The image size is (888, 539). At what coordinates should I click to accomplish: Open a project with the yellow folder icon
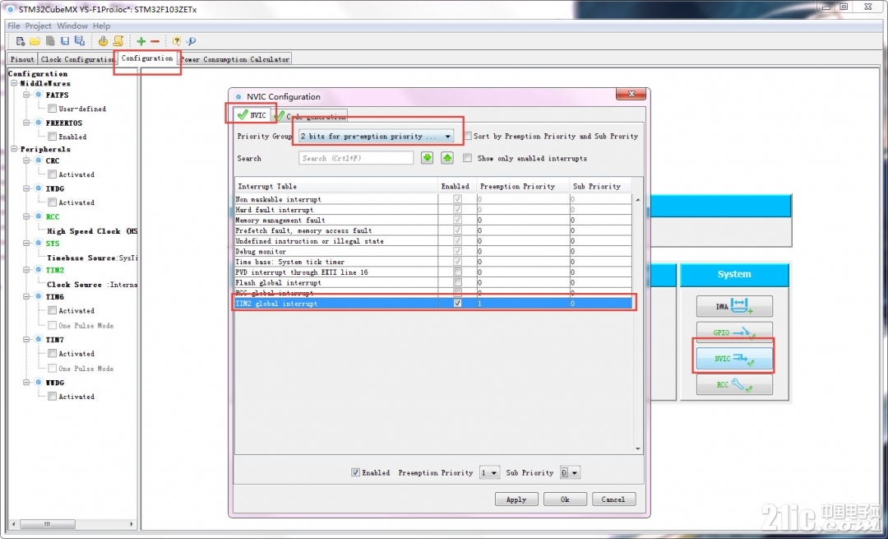[35, 41]
